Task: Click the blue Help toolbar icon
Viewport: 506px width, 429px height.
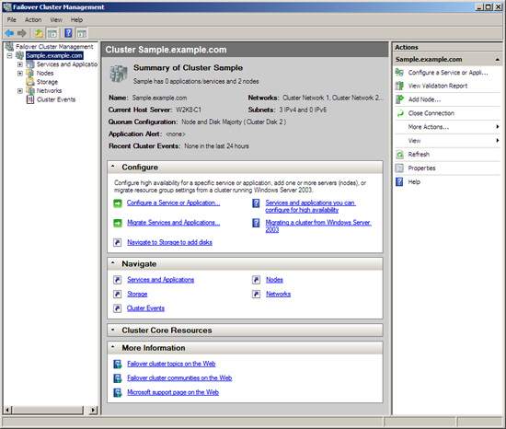Action: pos(68,33)
